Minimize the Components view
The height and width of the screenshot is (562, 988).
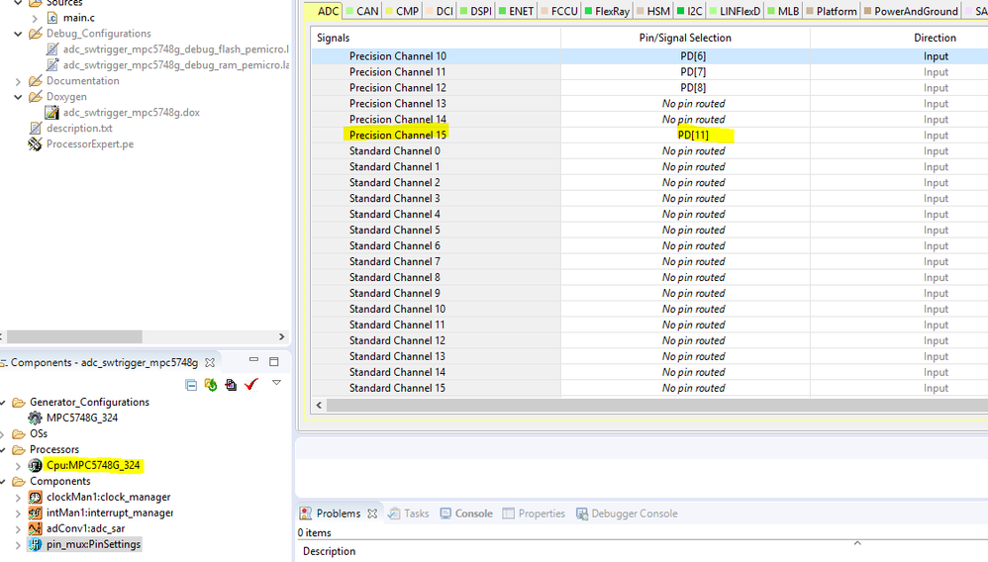point(253,360)
